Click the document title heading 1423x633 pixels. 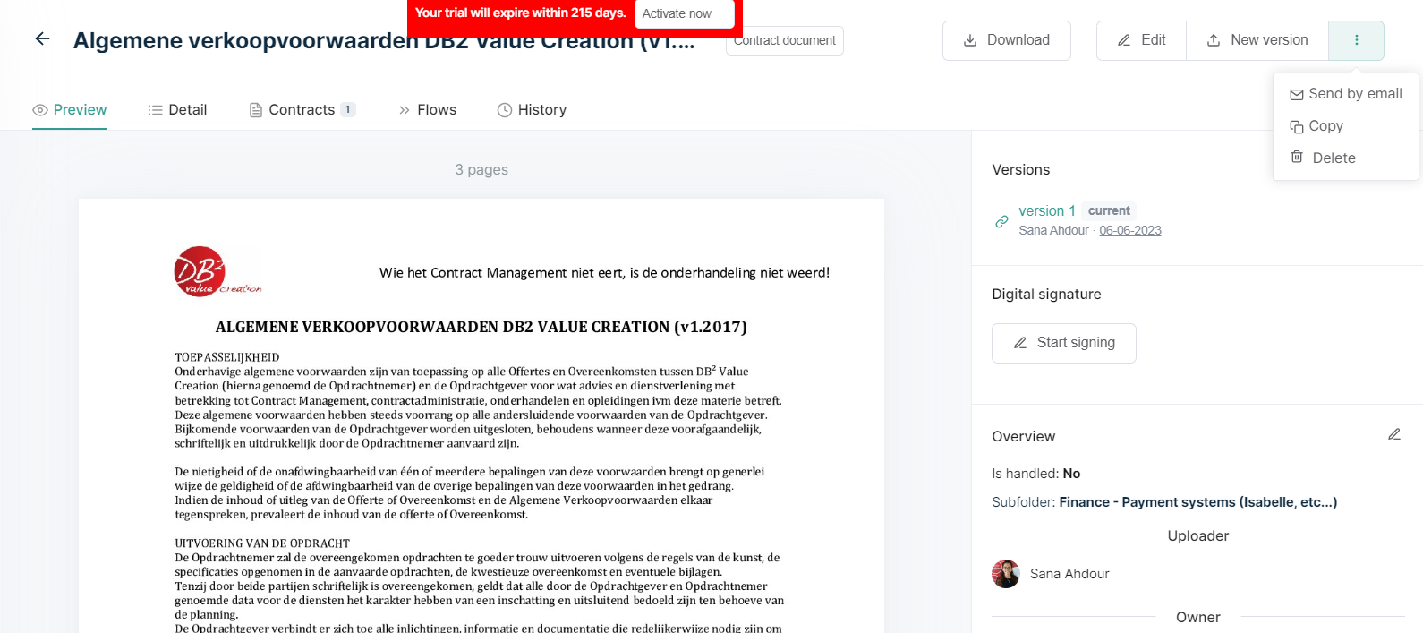(x=383, y=40)
